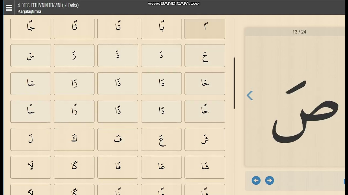Image resolution: width=348 pixels, height=195 pixels.
Task: Select the Zay-alif card (زَا)
Action: point(74,83)
